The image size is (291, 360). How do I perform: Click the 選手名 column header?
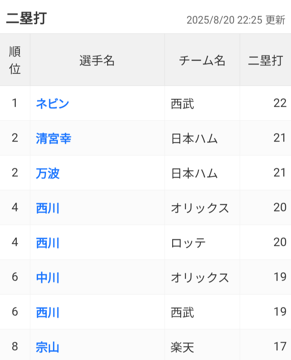pos(97,61)
